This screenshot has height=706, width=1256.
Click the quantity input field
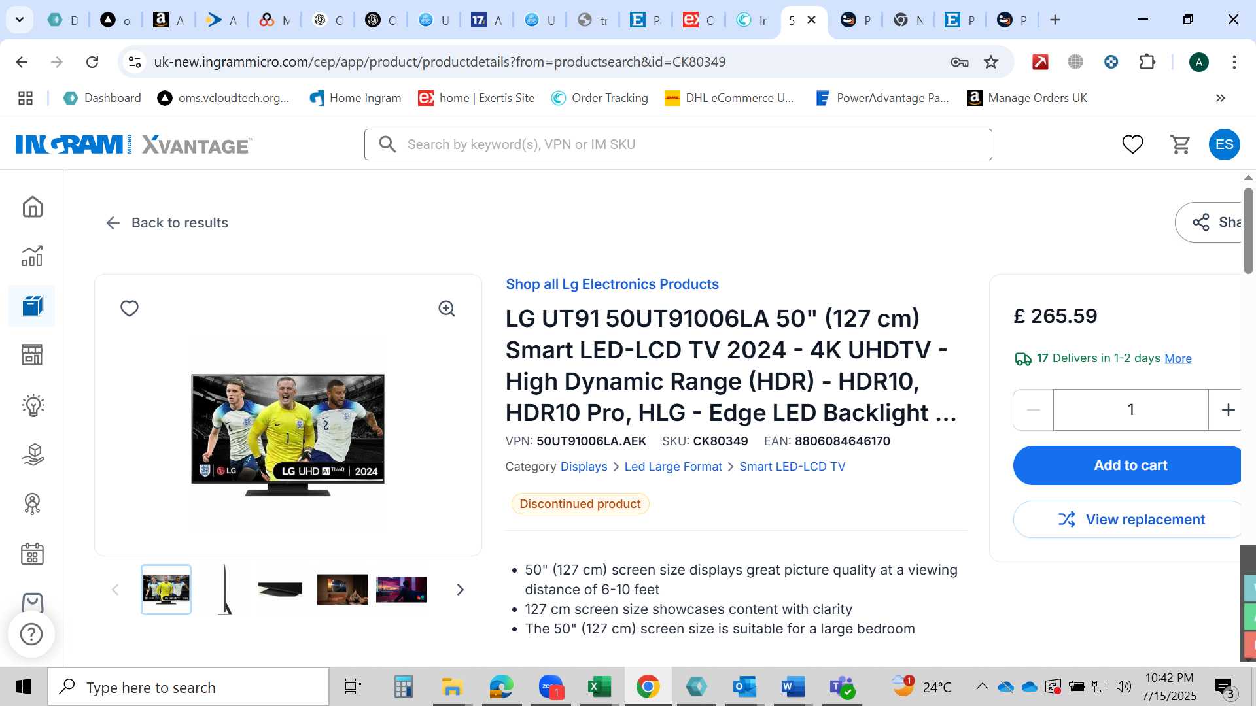pos(1130,410)
